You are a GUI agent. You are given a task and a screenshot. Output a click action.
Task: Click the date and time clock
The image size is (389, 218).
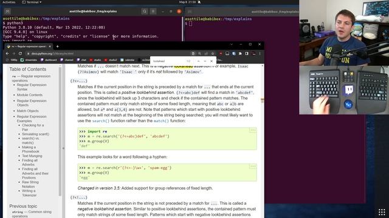point(187,2)
